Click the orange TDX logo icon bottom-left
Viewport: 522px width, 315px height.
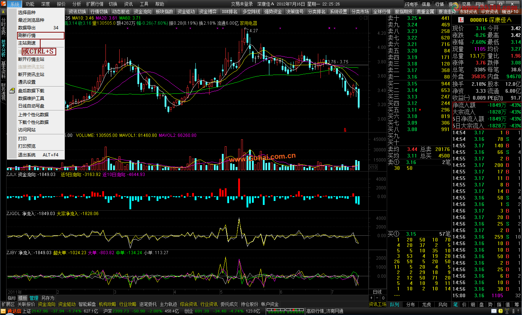click(x=4, y=311)
